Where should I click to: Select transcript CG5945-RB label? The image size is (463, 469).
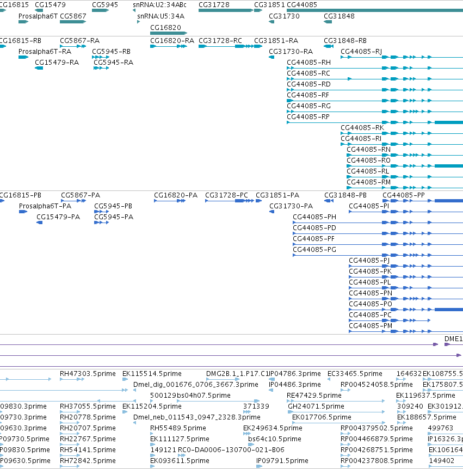point(112,52)
